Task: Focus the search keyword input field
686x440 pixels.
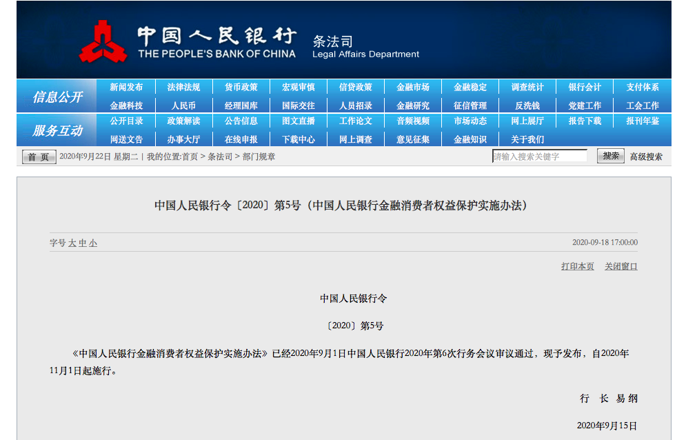Action: (539, 157)
